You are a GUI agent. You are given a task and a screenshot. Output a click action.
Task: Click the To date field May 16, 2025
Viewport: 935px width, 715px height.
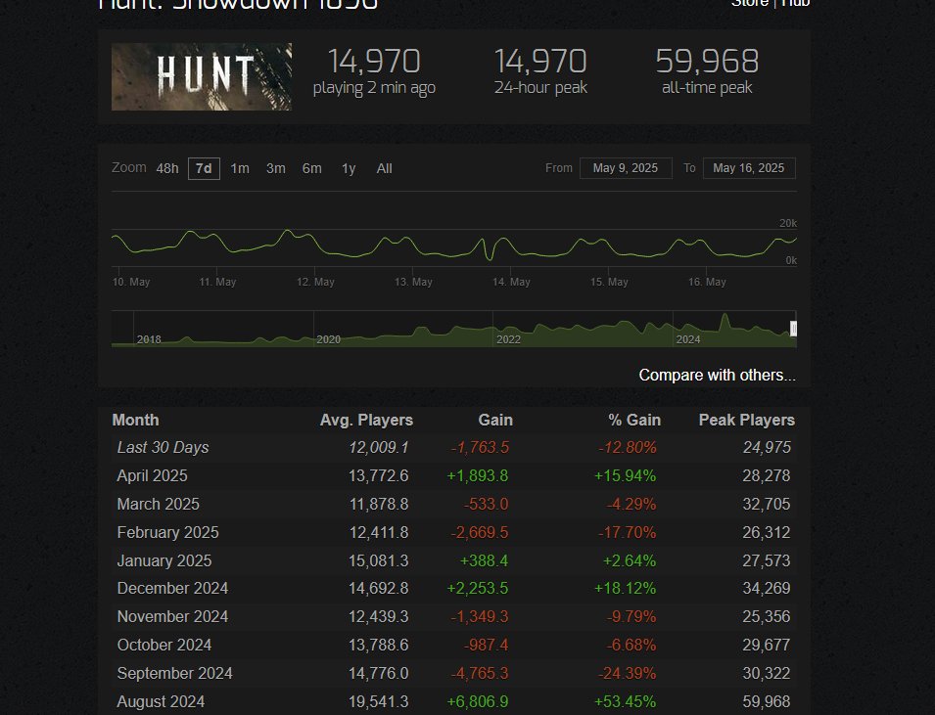(x=749, y=168)
